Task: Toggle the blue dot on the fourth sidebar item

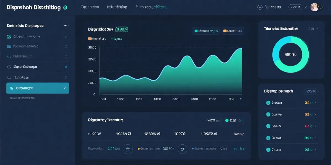Action: pyautogui.click(x=66, y=67)
